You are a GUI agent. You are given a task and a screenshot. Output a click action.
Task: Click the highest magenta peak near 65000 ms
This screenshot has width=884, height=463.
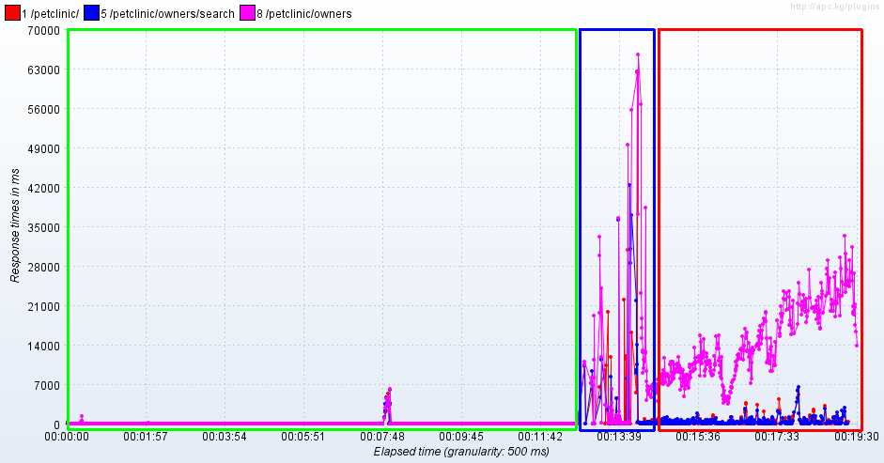pos(638,55)
